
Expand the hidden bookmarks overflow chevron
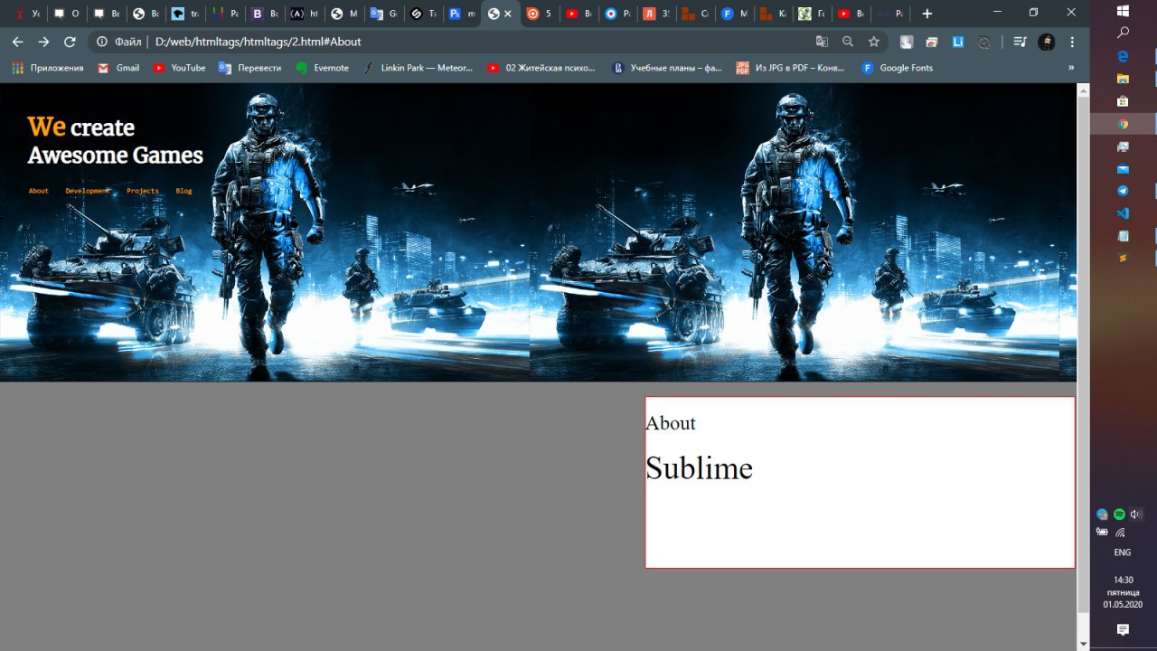1071,68
